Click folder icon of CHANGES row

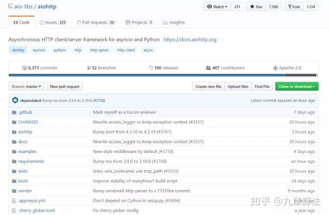14,122
